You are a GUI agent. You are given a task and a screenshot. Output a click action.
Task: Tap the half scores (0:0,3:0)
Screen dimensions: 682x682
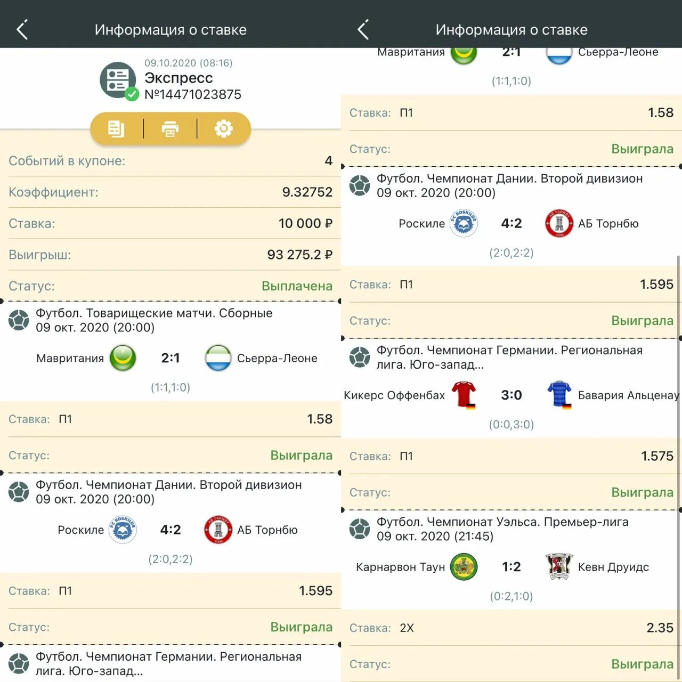[x=511, y=424]
